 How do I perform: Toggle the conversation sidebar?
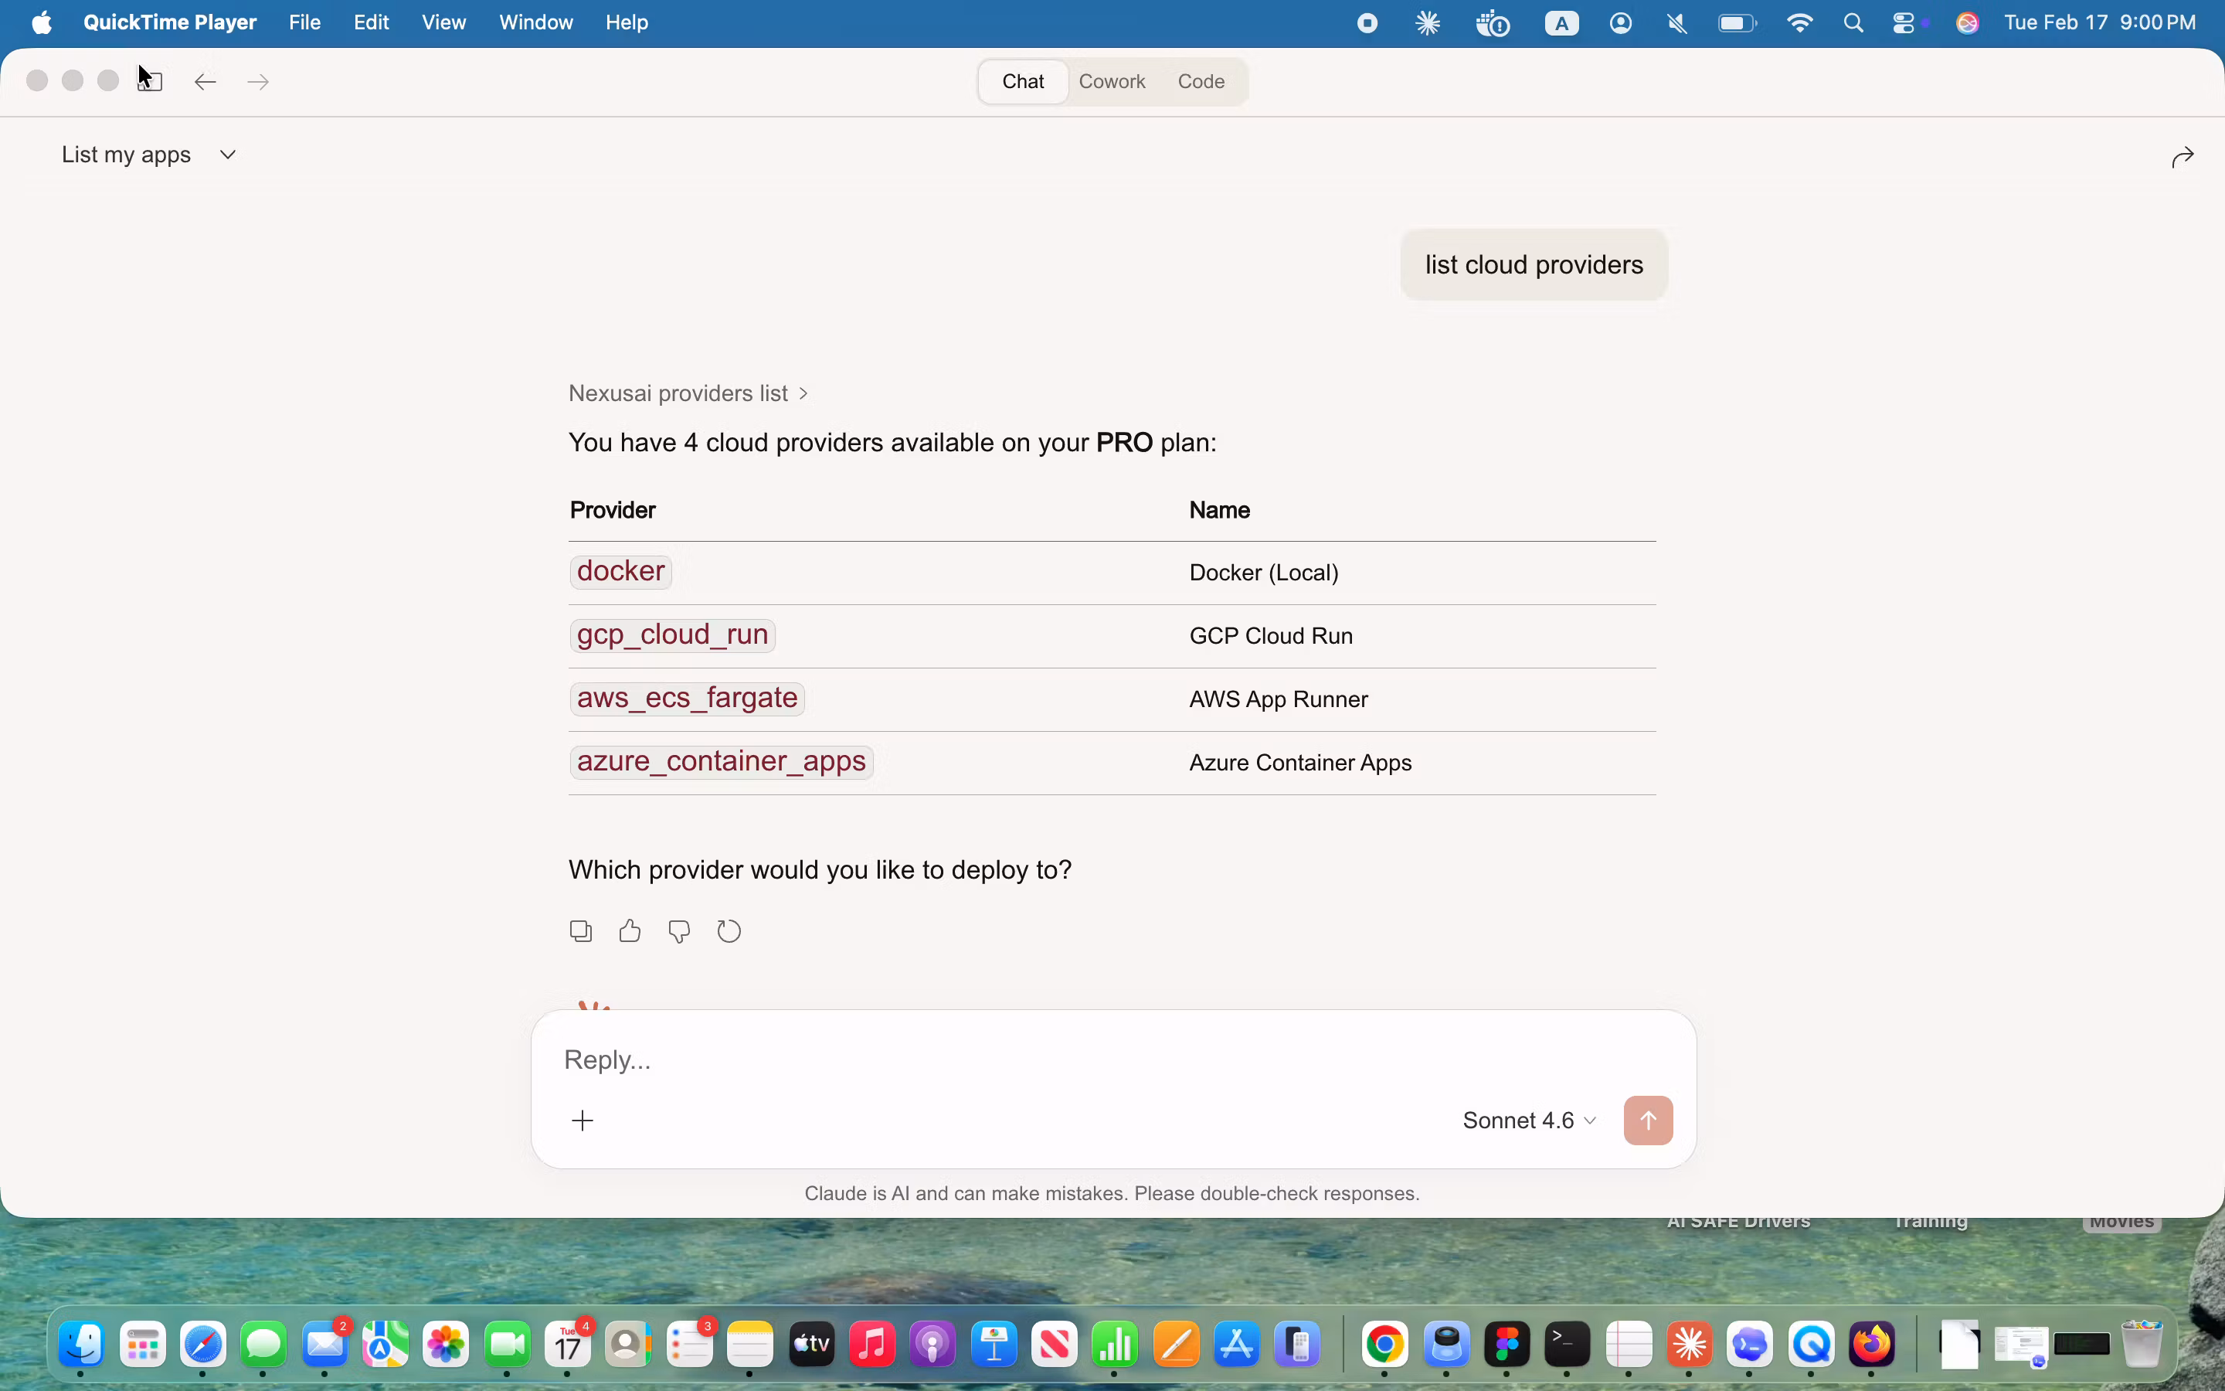coord(150,81)
